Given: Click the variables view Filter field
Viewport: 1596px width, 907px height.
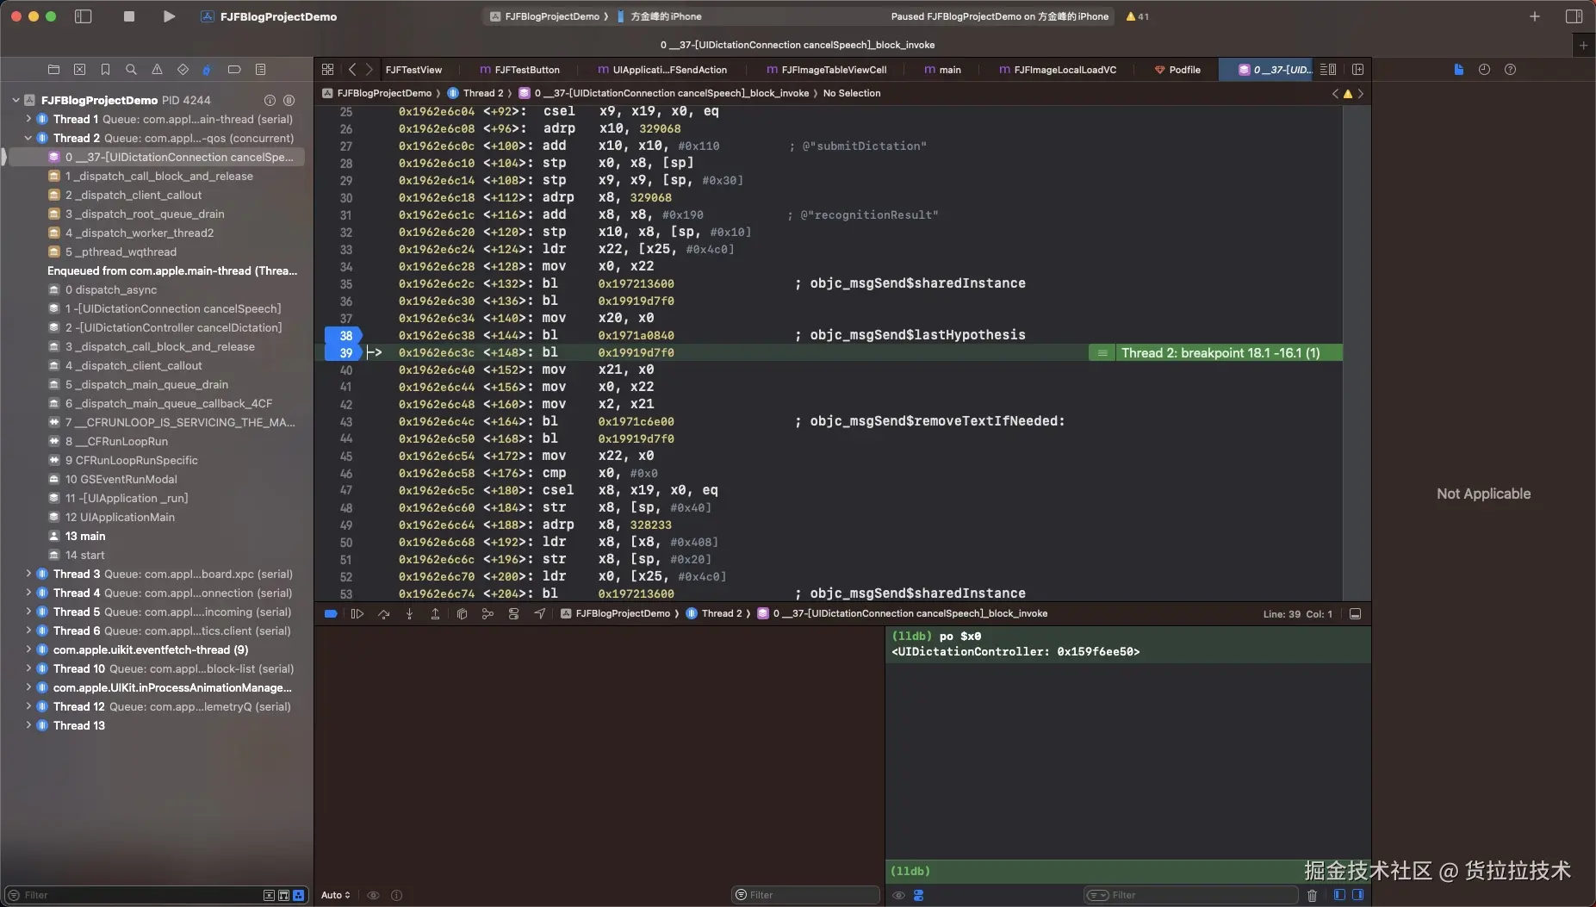Looking at the screenshot, I should tap(805, 895).
